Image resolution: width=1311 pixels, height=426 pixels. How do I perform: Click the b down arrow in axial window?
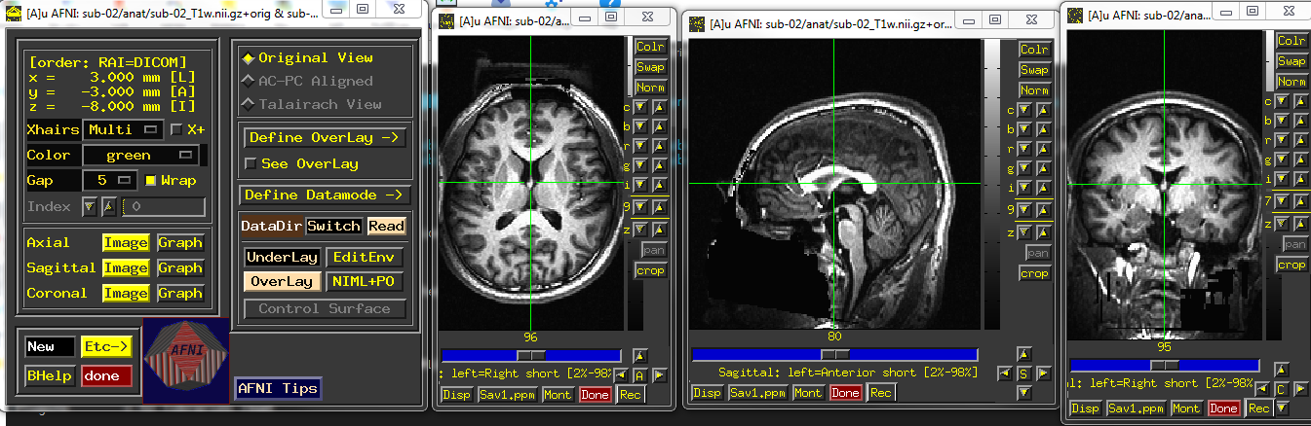point(642,125)
